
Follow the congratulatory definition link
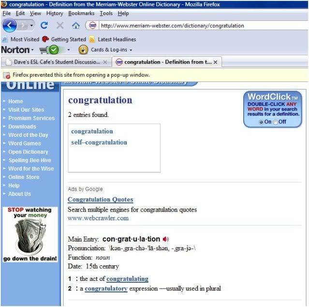106,289
